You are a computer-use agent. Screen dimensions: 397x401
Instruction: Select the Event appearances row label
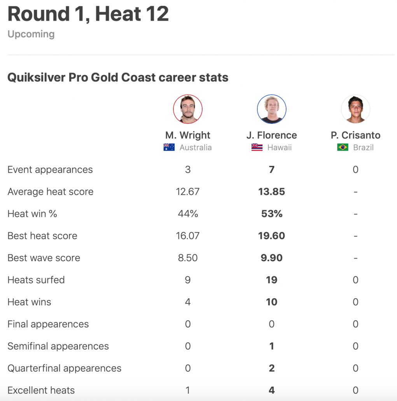click(x=50, y=170)
